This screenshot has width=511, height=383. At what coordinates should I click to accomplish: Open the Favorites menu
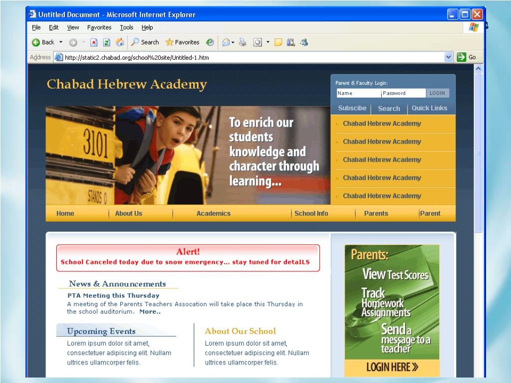(x=99, y=28)
